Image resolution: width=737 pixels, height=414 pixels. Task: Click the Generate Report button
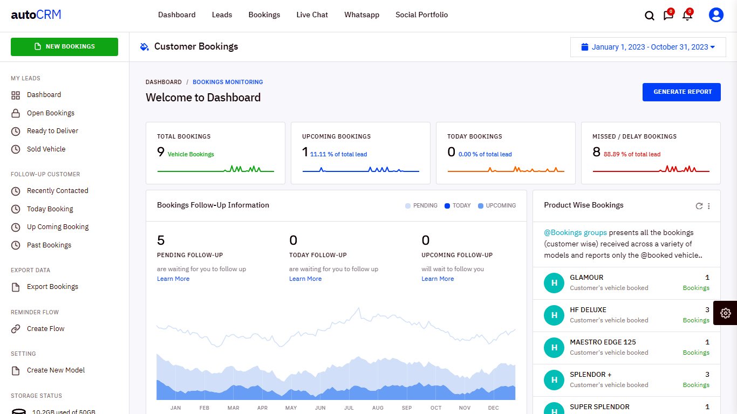[681, 92]
